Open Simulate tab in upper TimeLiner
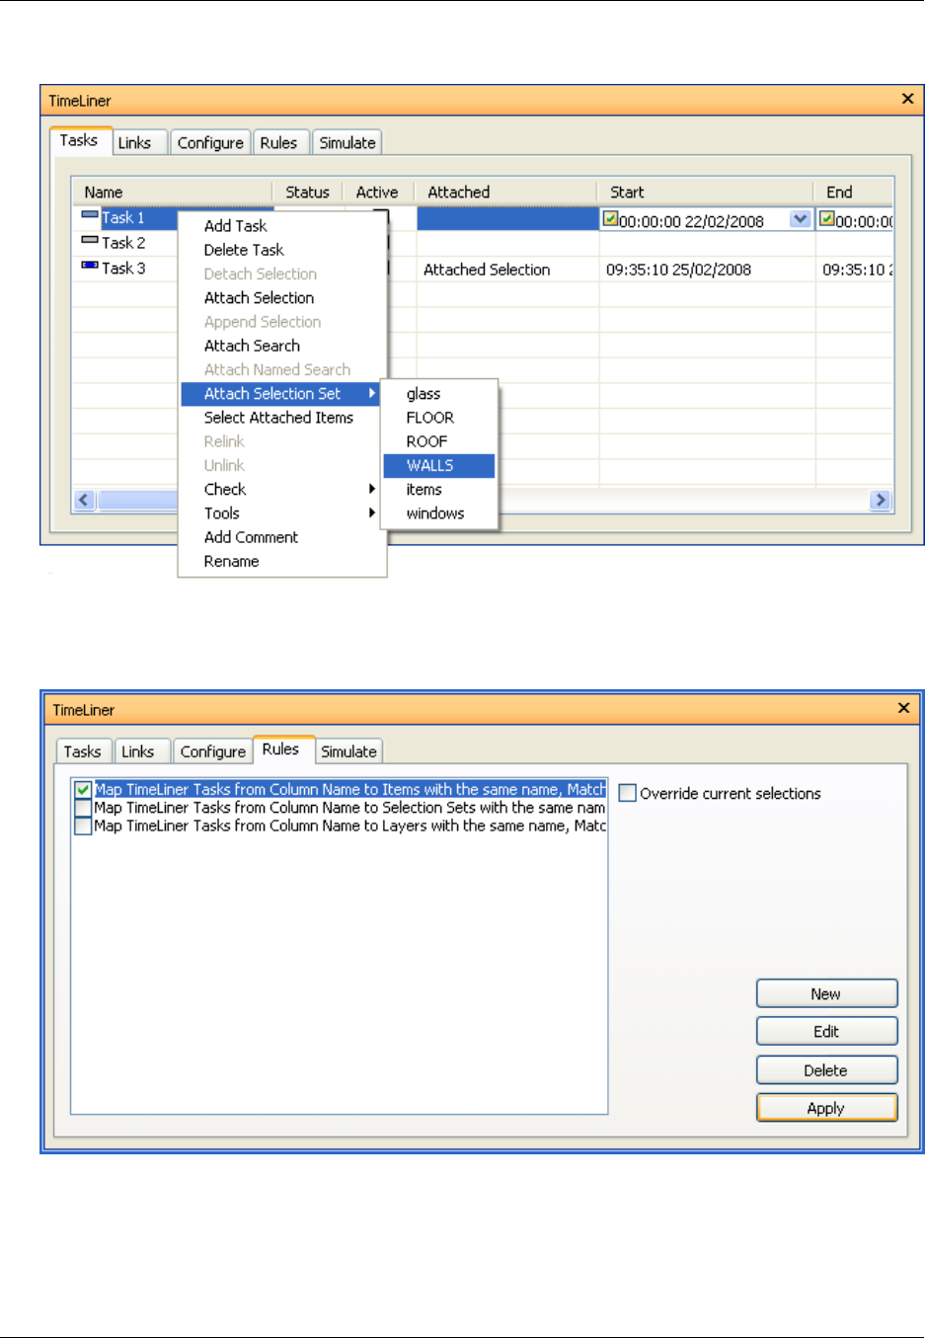Screen dimensions: 925x1338 (x=347, y=143)
